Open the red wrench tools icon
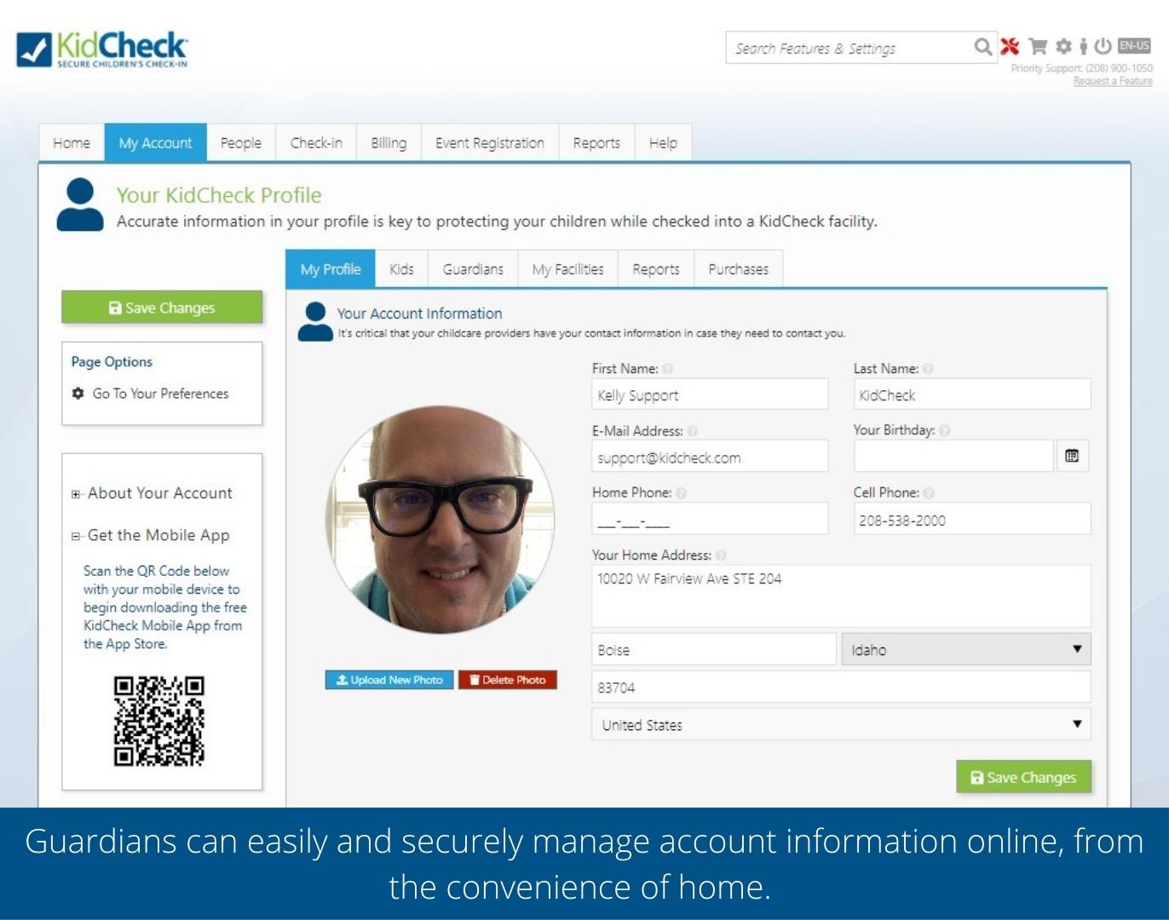 coord(1010,47)
